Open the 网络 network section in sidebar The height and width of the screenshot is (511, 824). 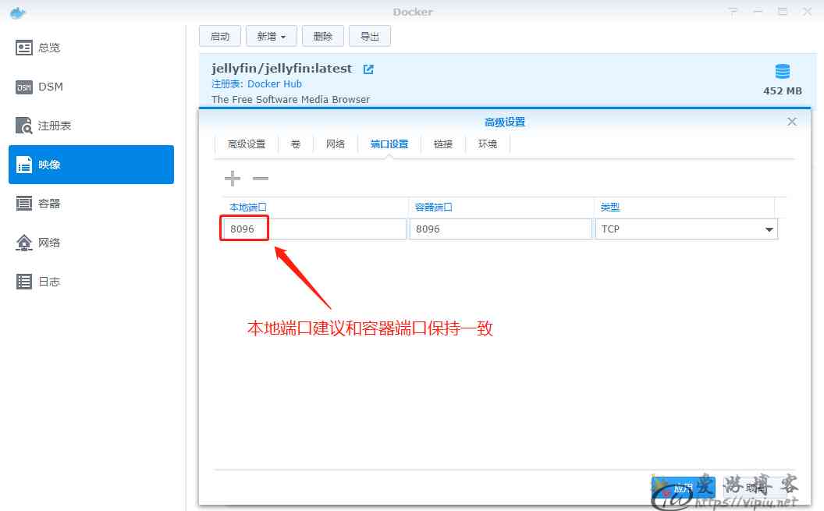91,243
